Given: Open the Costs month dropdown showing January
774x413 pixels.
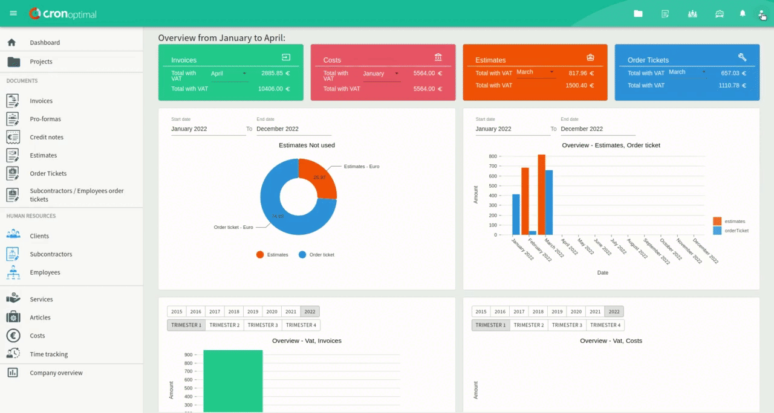Looking at the screenshot, I should click(x=380, y=74).
